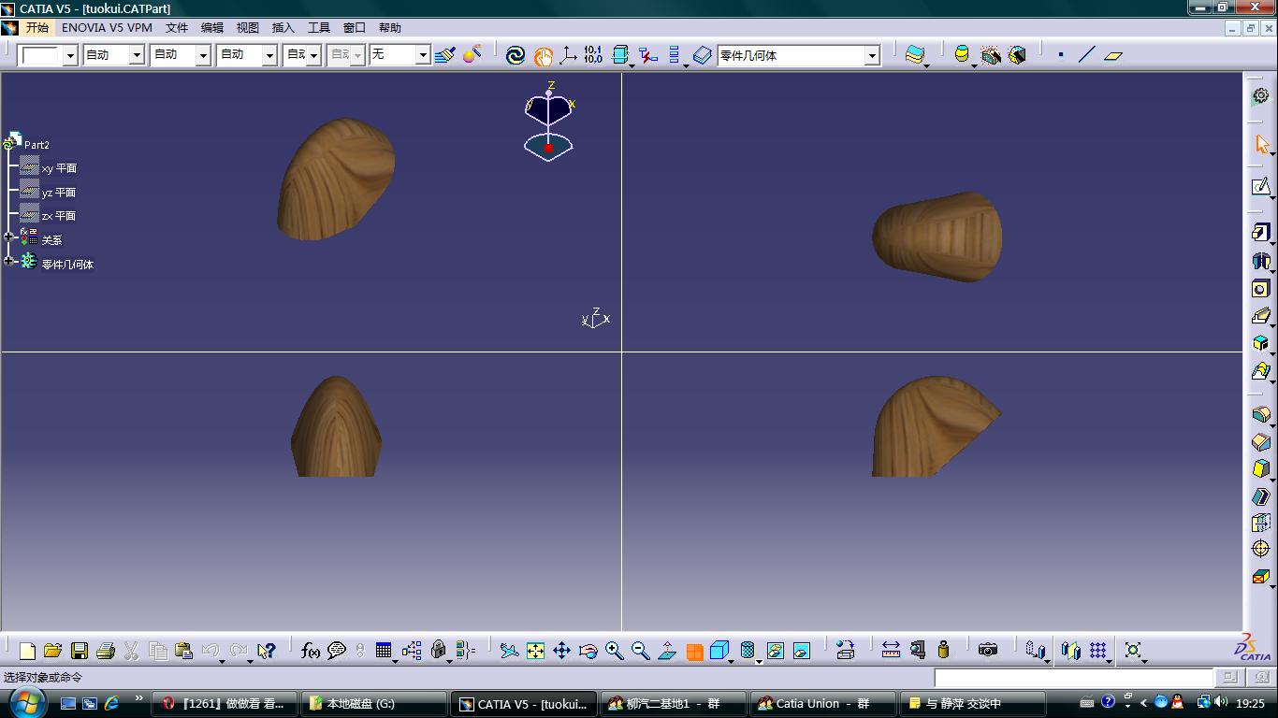The height and width of the screenshot is (718, 1278).
Task: Click the What's This help arrow icon
Action: (x=267, y=651)
